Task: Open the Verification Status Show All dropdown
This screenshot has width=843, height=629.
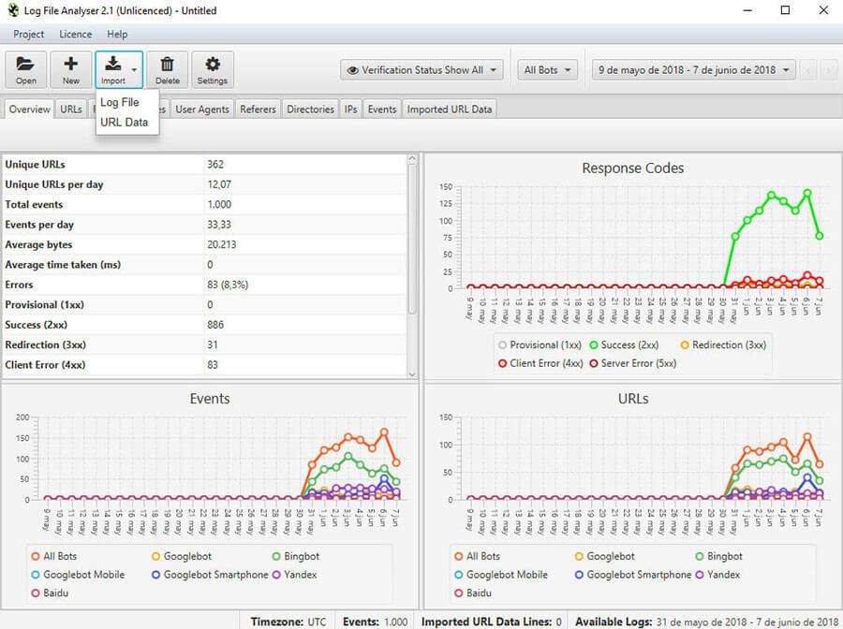Action: click(421, 70)
